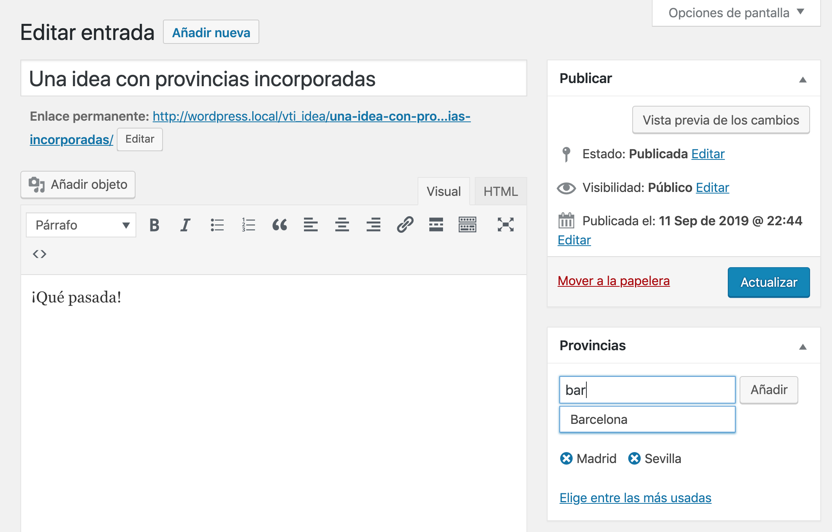832x532 pixels.
Task: Toggle the toolbar kitchen sink
Action: 467,225
